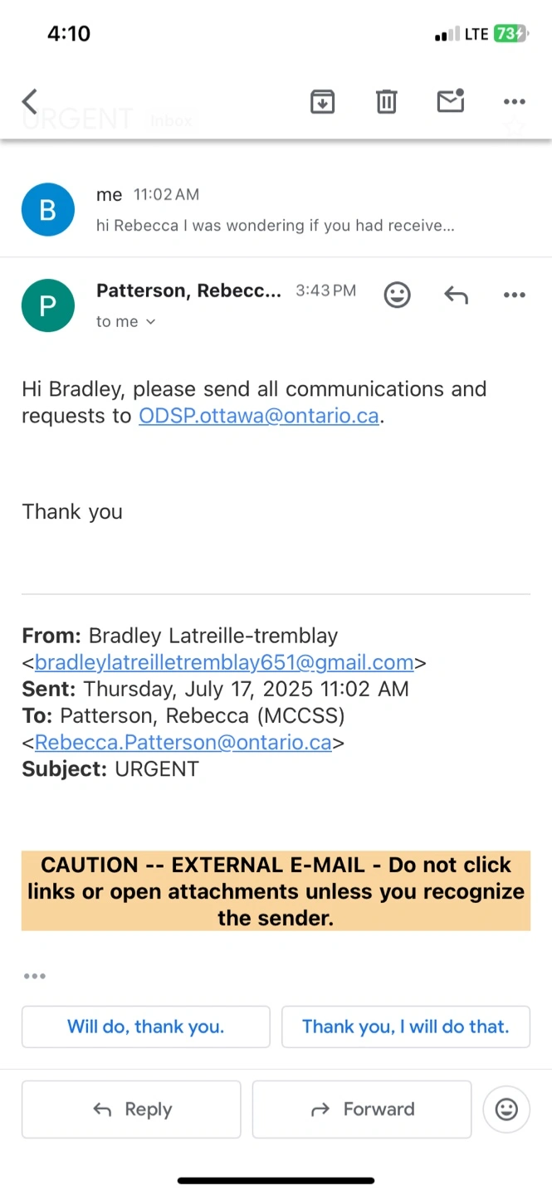Go back using the top-left arrow
The width and height of the screenshot is (552, 1195).
point(30,102)
